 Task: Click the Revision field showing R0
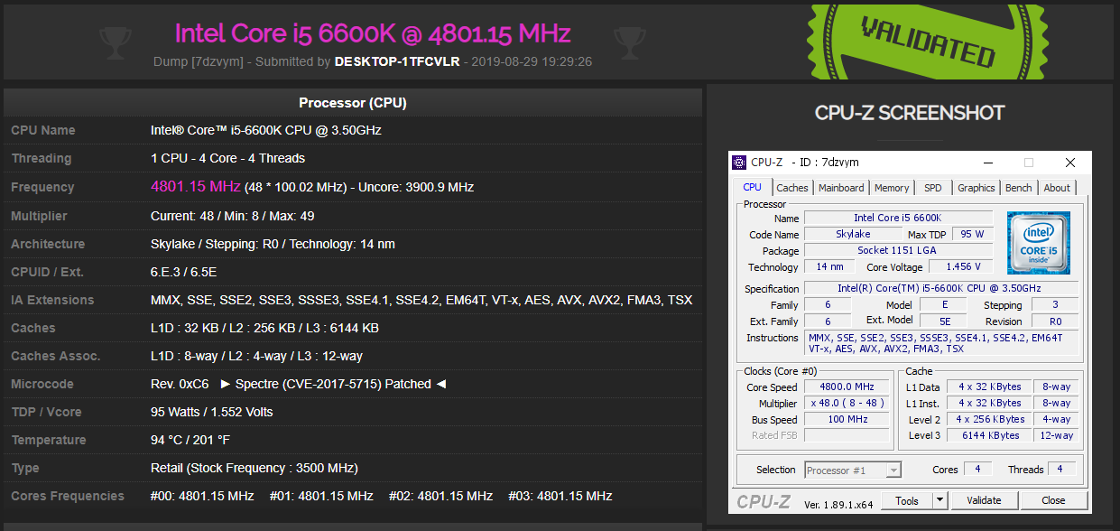click(1056, 321)
